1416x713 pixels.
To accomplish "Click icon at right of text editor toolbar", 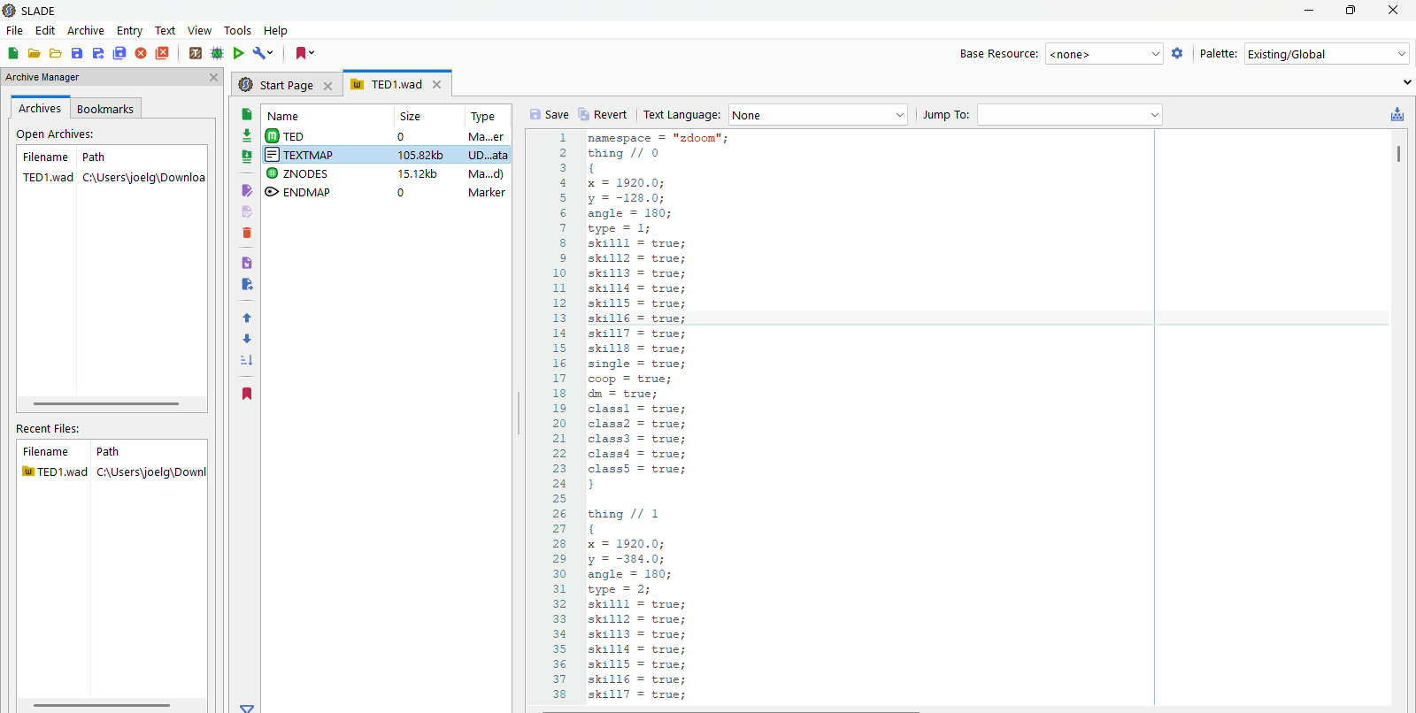I will click(1397, 114).
